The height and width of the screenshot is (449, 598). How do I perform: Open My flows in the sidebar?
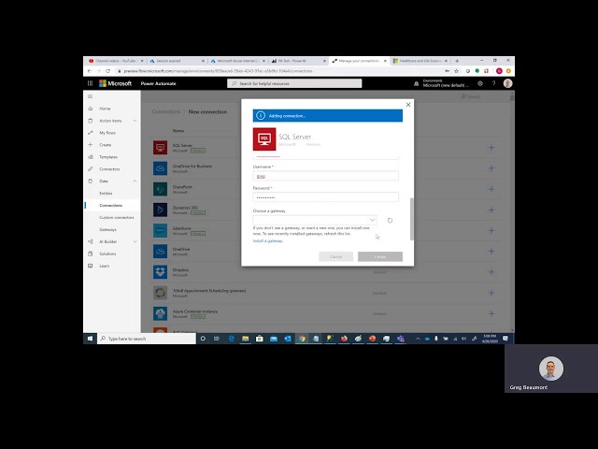click(x=107, y=133)
